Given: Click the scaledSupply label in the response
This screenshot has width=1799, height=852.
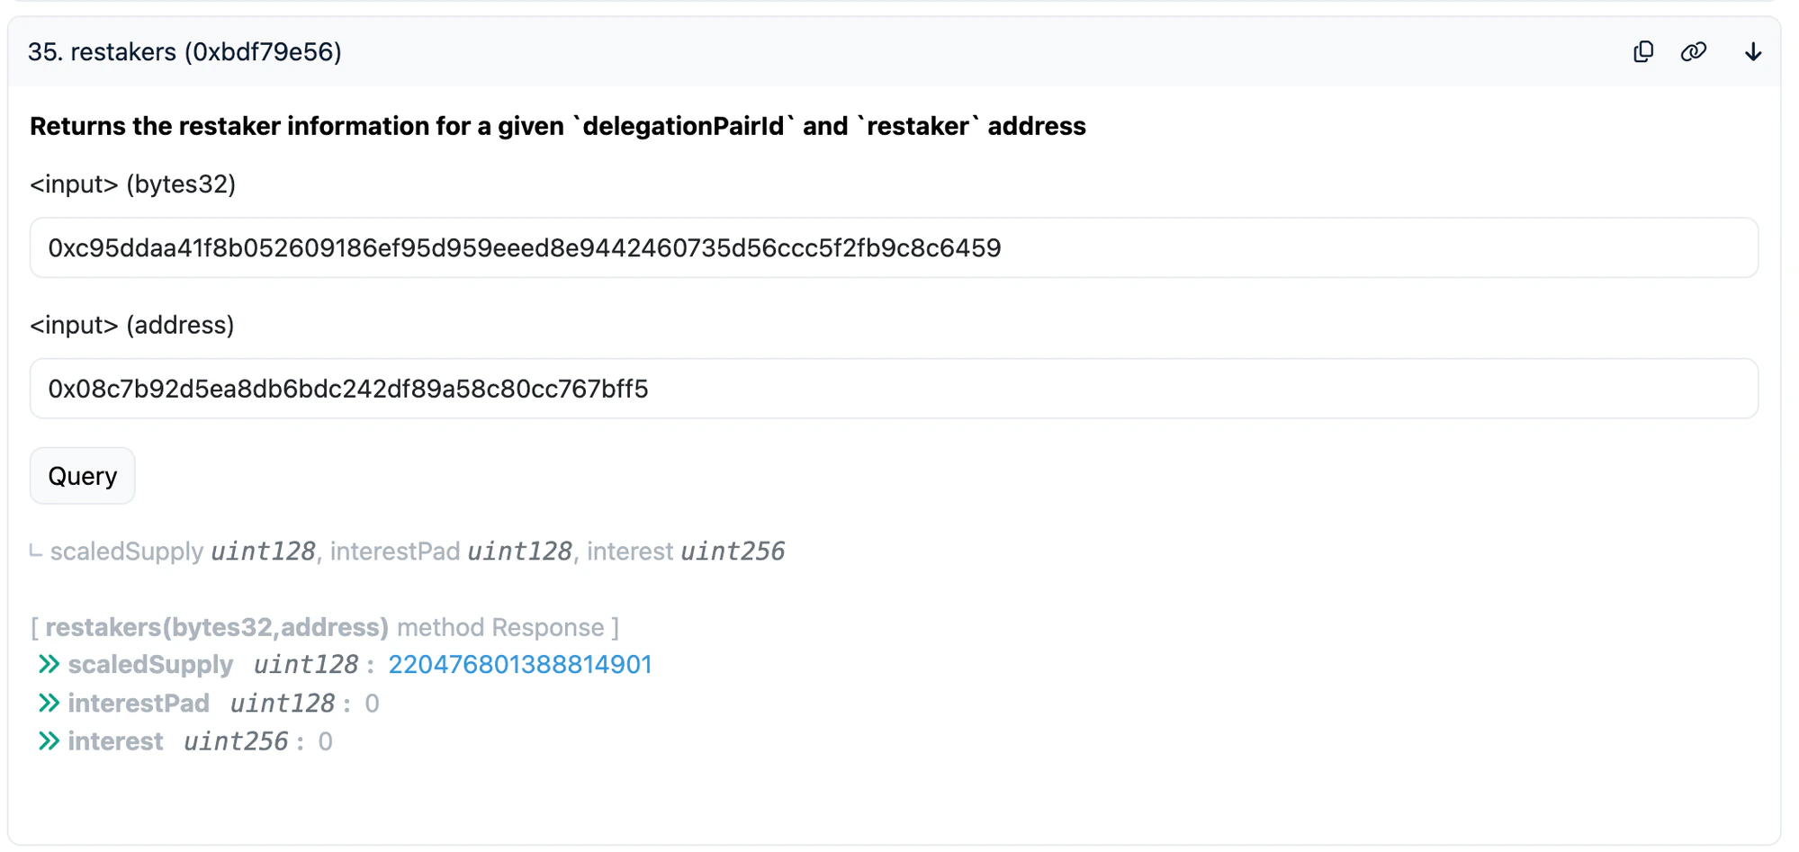Looking at the screenshot, I should point(150,664).
